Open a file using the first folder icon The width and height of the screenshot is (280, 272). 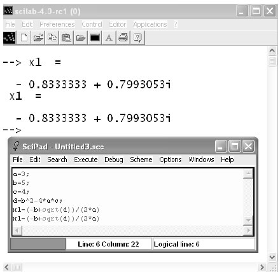(38, 38)
